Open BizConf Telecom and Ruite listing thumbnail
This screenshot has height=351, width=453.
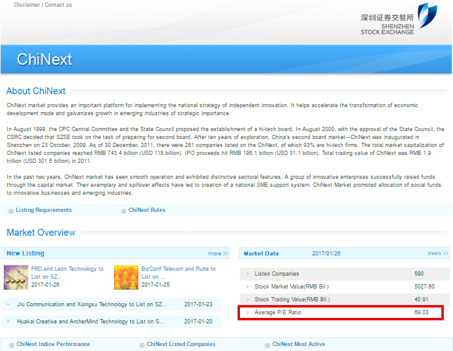pos(126,277)
